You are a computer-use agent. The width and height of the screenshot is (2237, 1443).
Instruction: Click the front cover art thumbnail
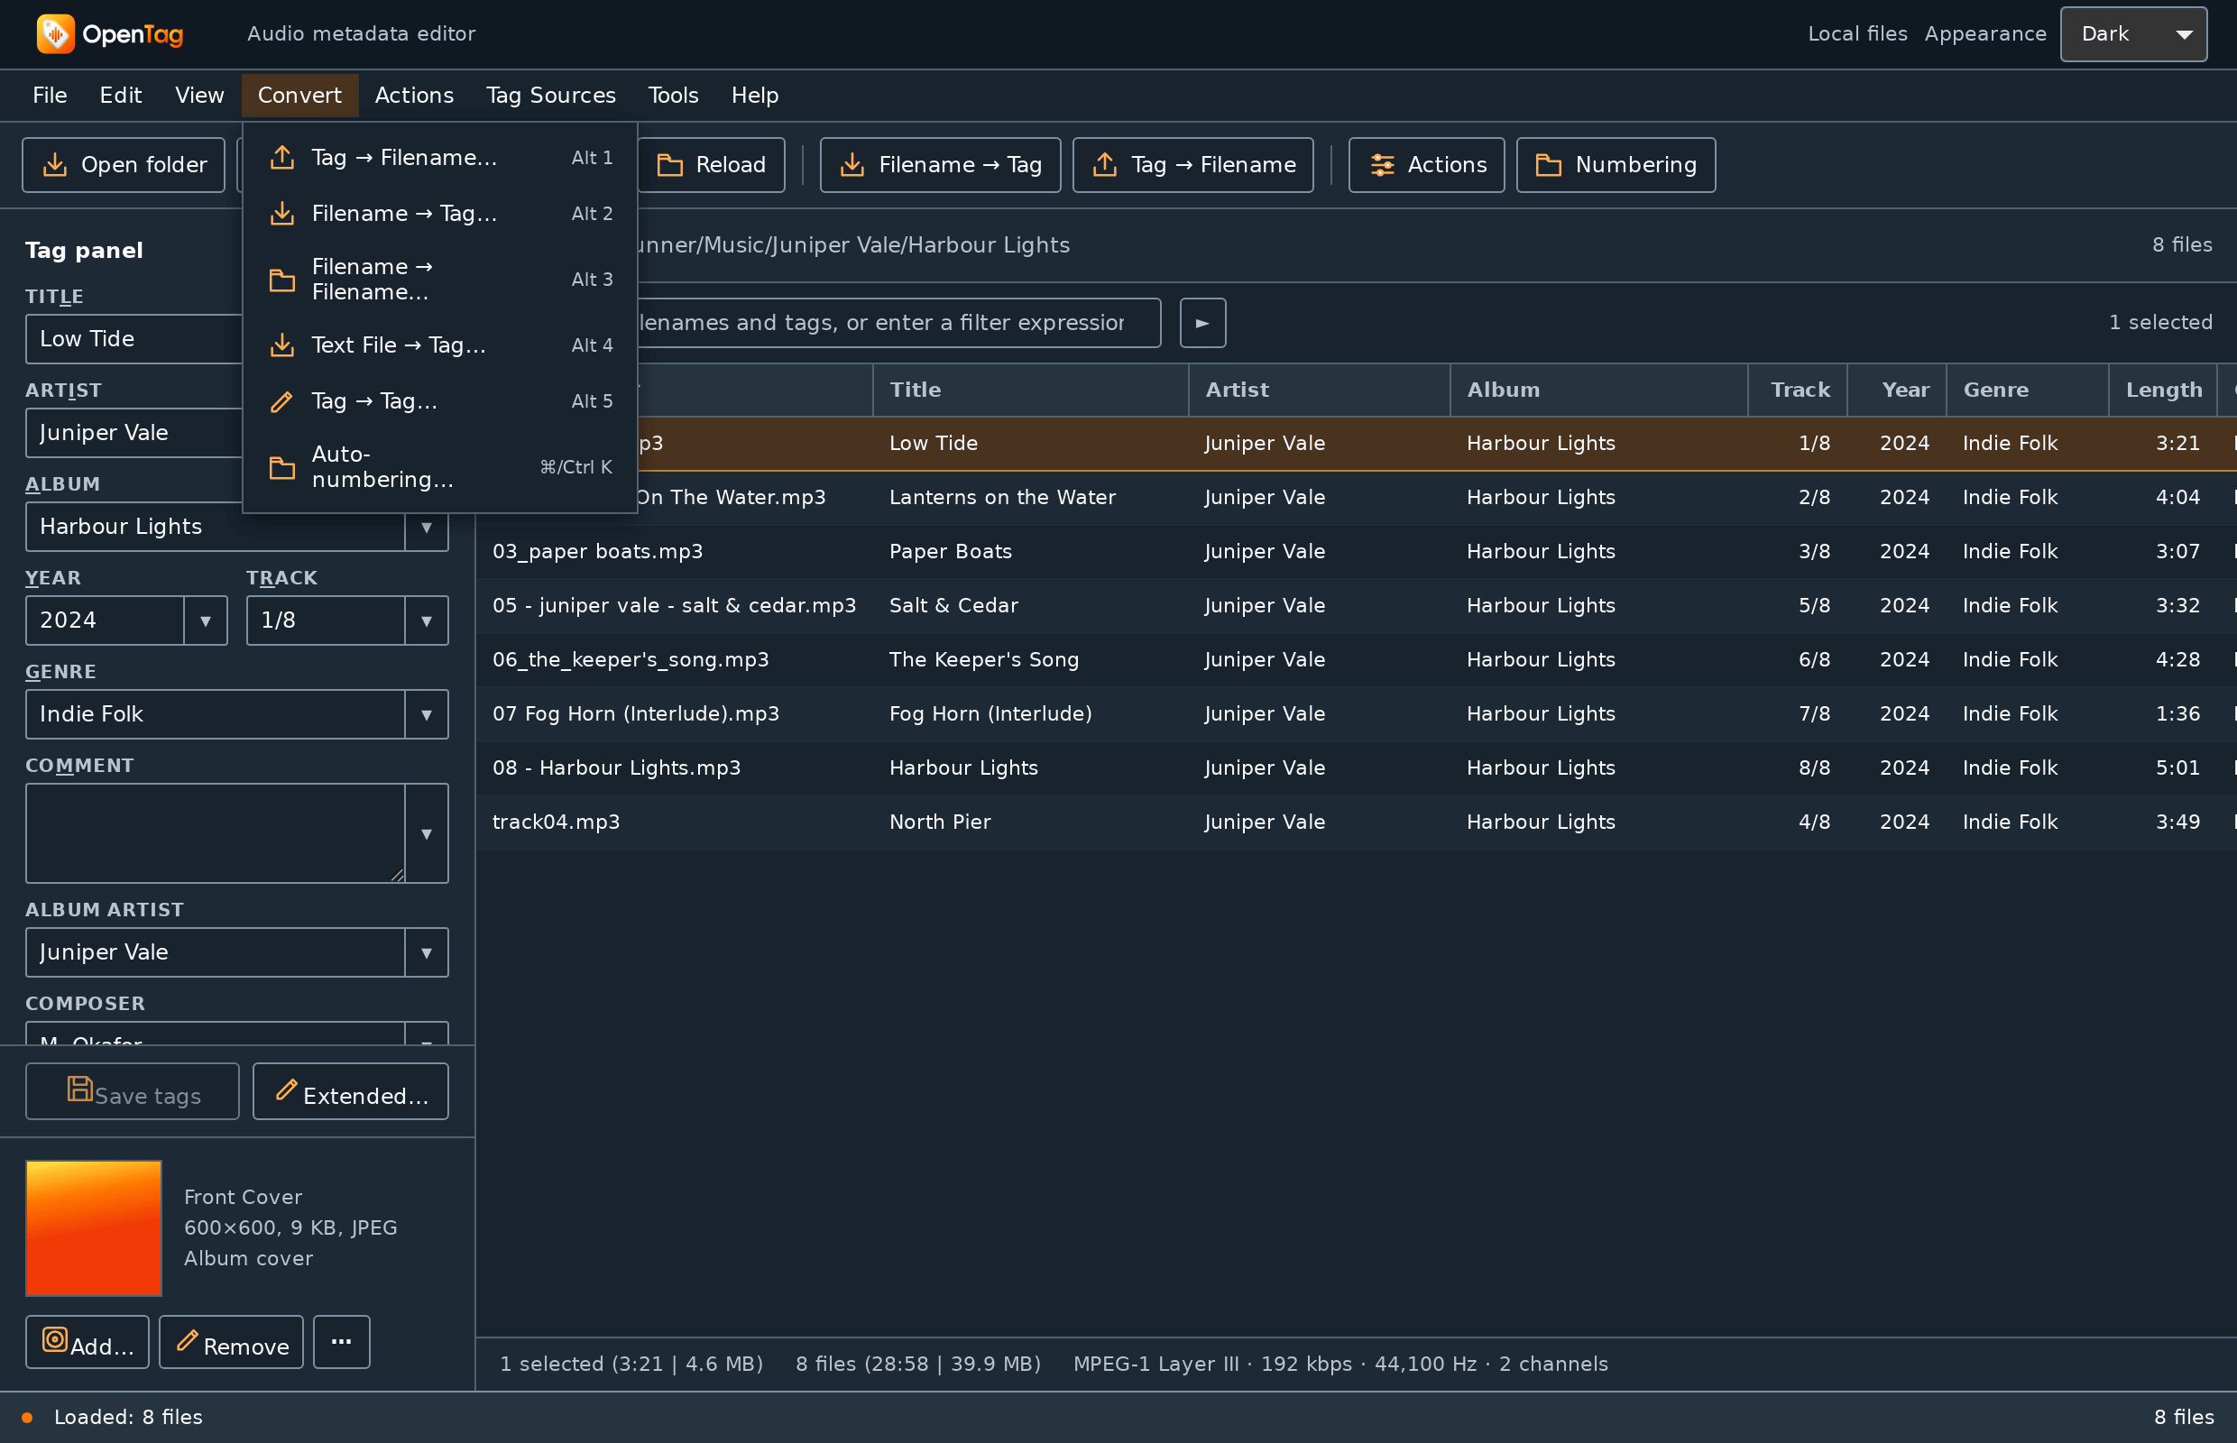(94, 1228)
